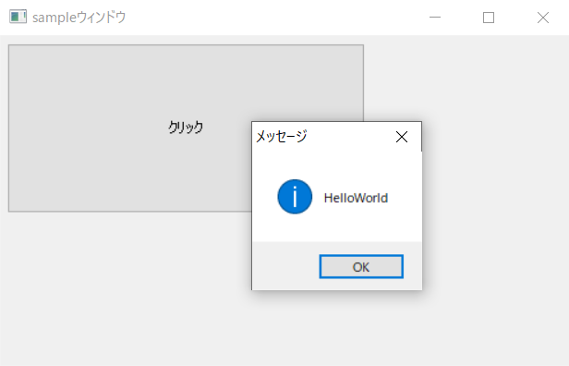Close the メッセージ dialog with its X

402,137
